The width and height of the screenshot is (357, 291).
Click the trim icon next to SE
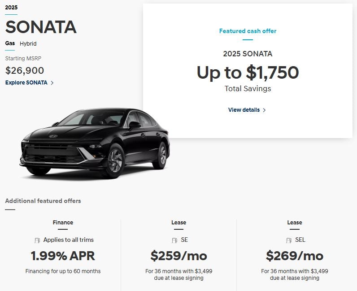pos(175,240)
